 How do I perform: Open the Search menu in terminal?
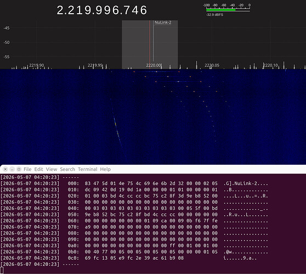click(67, 169)
